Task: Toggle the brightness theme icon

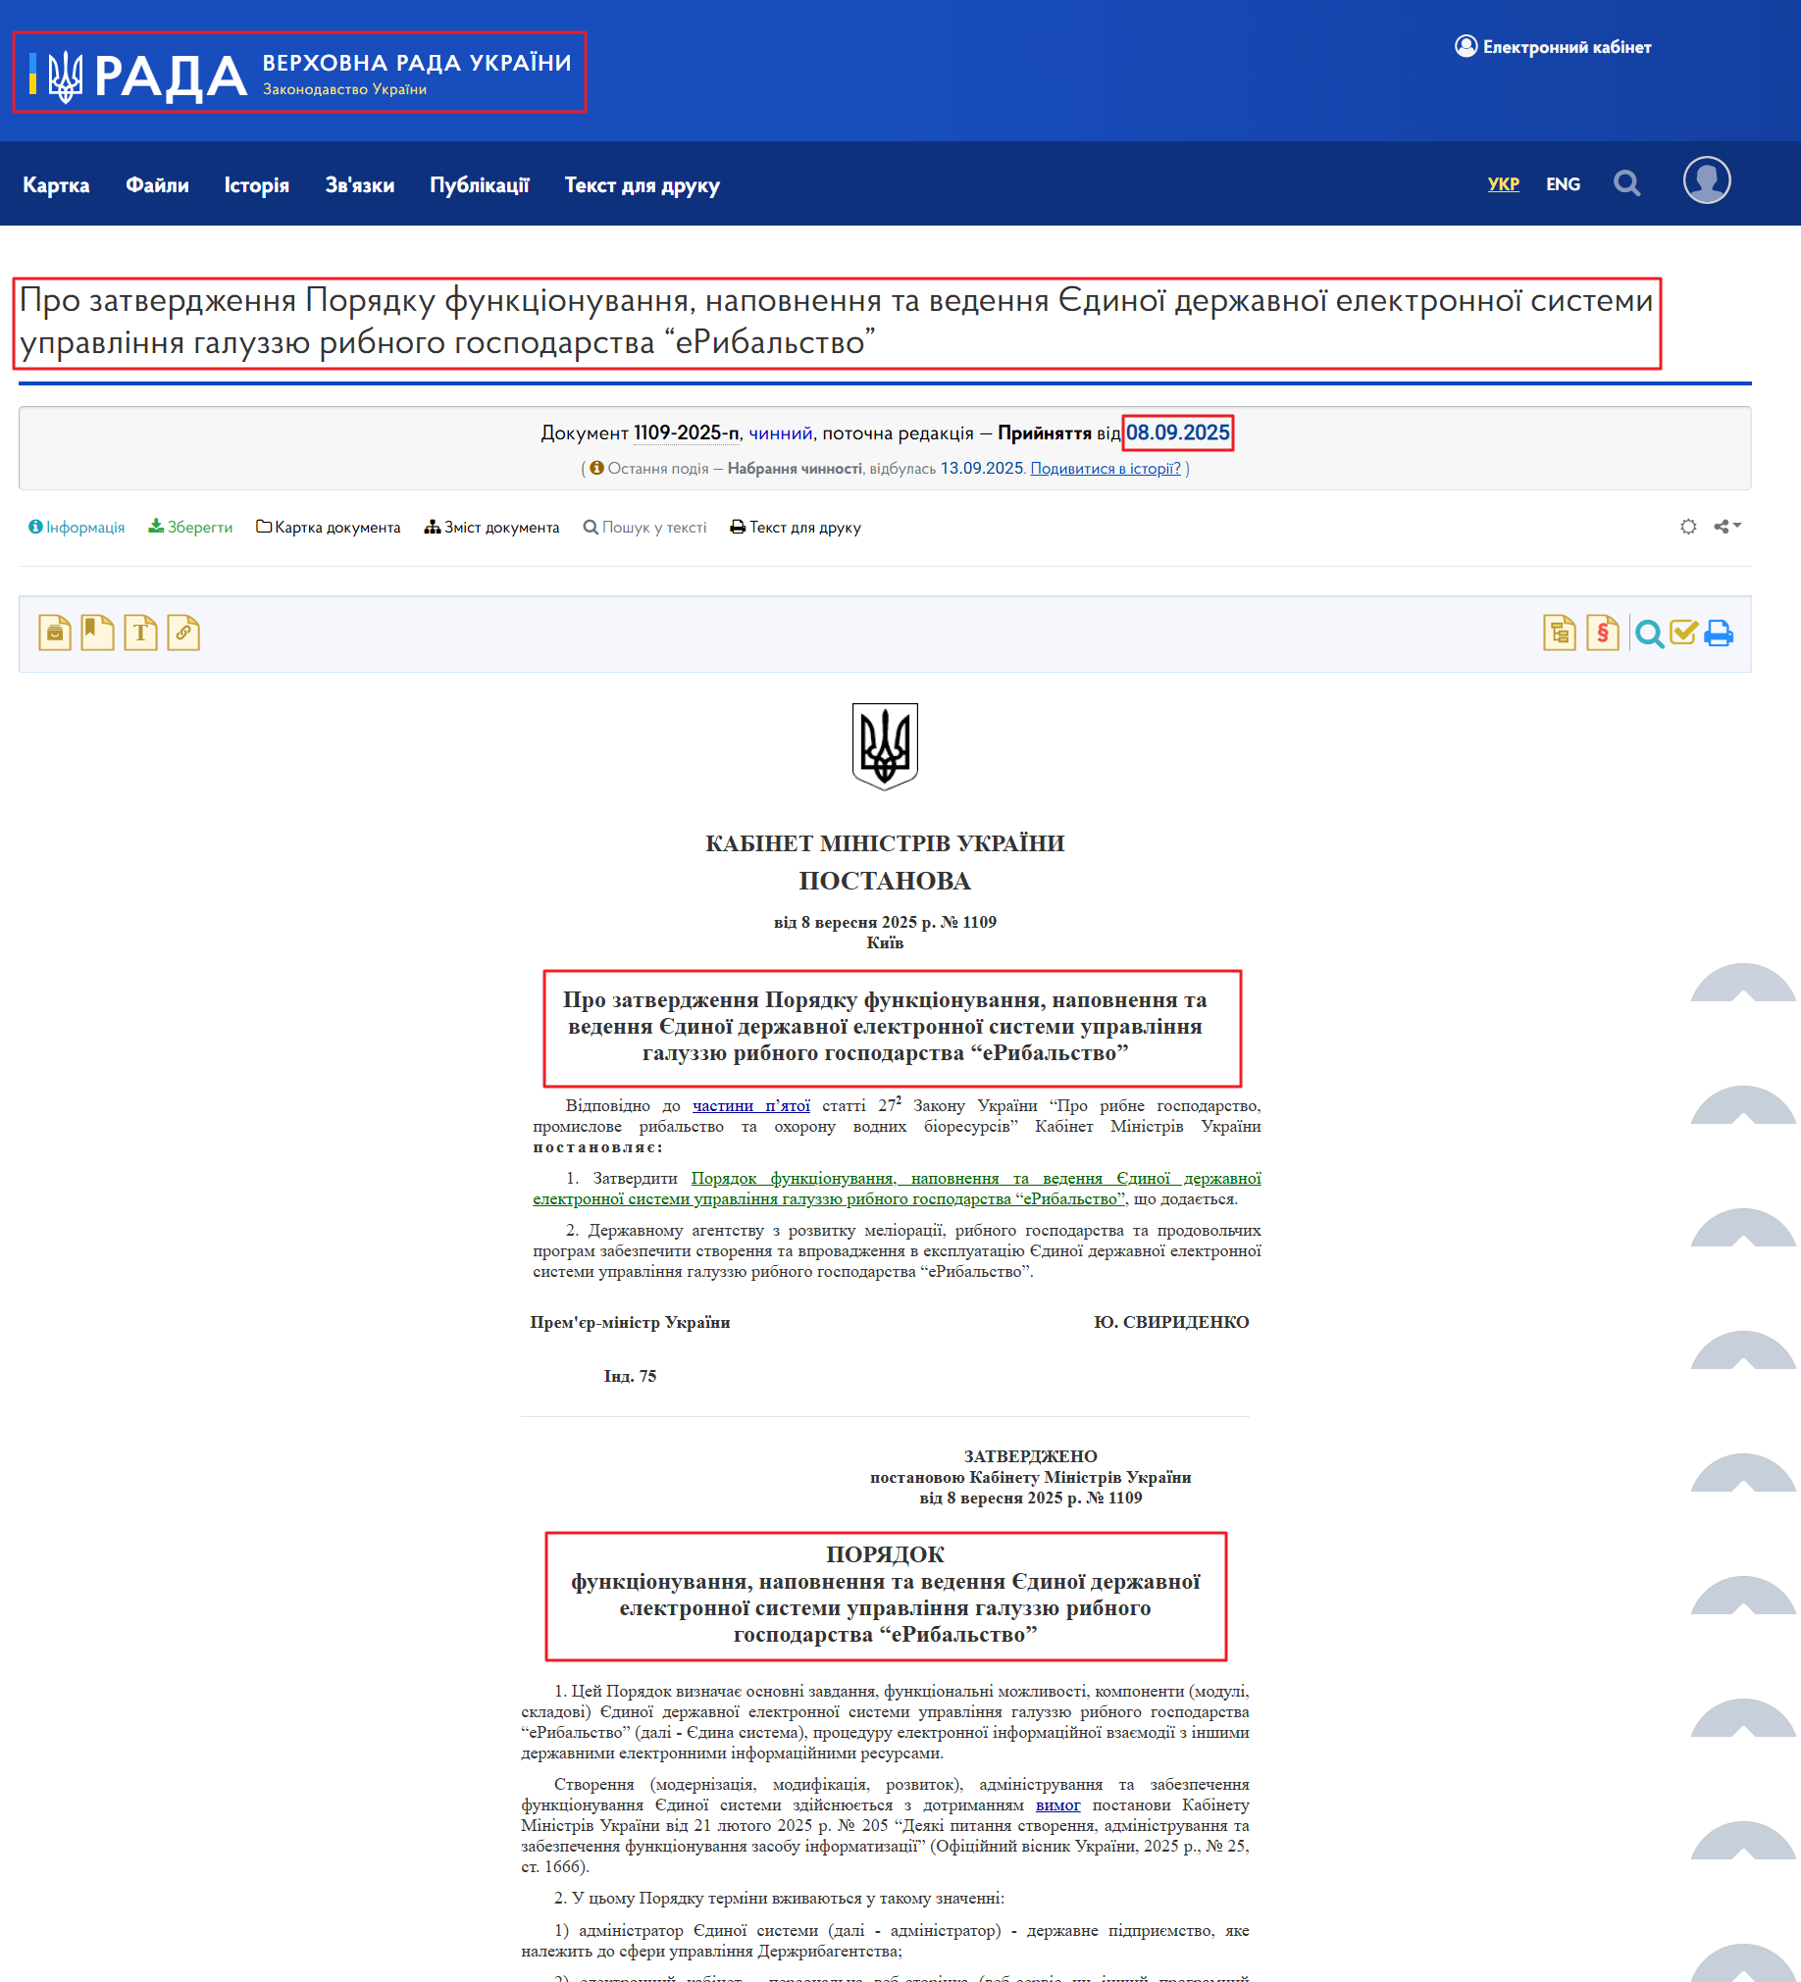Action: coord(1688,527)
